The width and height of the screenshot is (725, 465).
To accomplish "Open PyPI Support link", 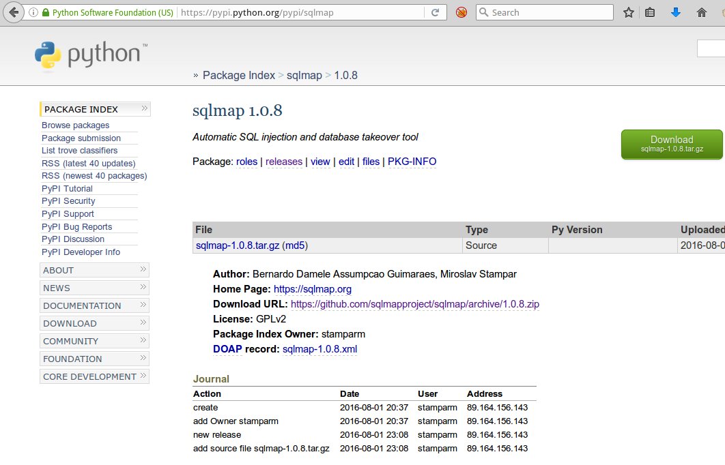I will click(68, 214).
